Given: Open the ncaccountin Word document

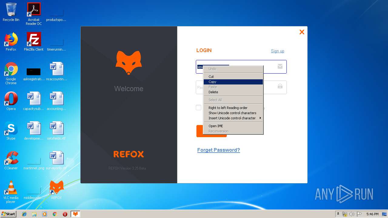Looking at the screenshot, I should pyautogui.click(x=56, y=71).
